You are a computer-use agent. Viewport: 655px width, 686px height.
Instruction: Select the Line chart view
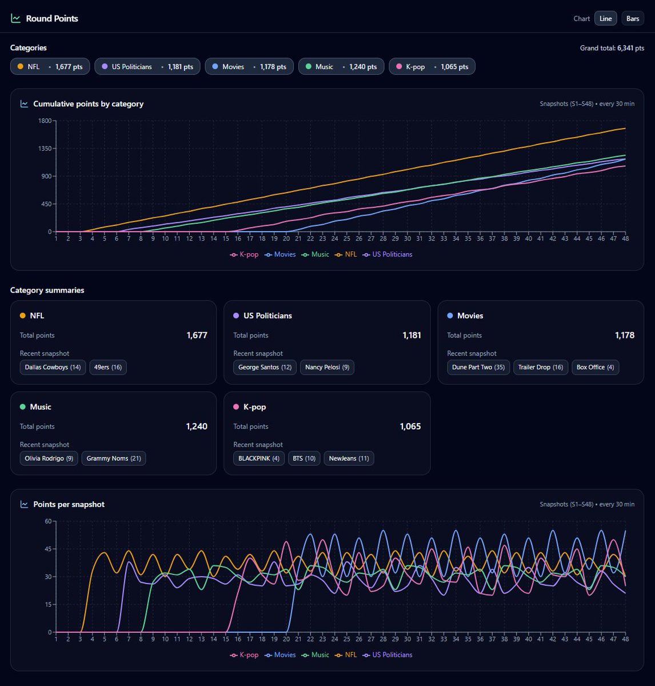point(605,18)
